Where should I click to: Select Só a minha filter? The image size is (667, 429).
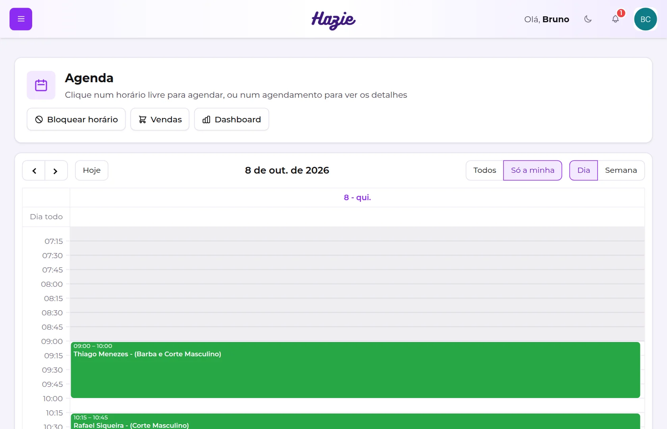tap(533, 170)
